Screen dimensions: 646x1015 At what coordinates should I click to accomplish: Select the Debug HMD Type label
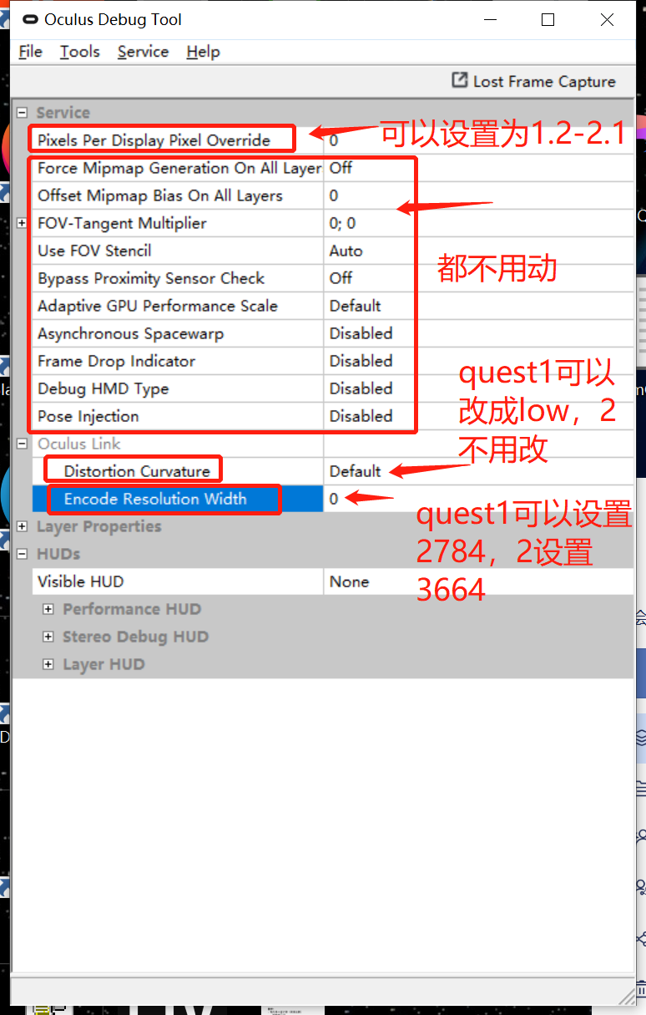103,388
